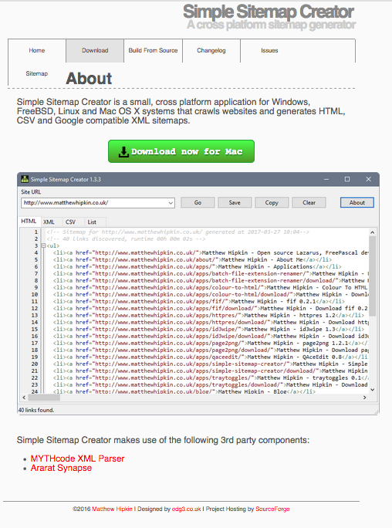This screenshot has width=392, height=528.
Task: Click line 17 with apps/page2png/ URL
Action: (211, 344)
